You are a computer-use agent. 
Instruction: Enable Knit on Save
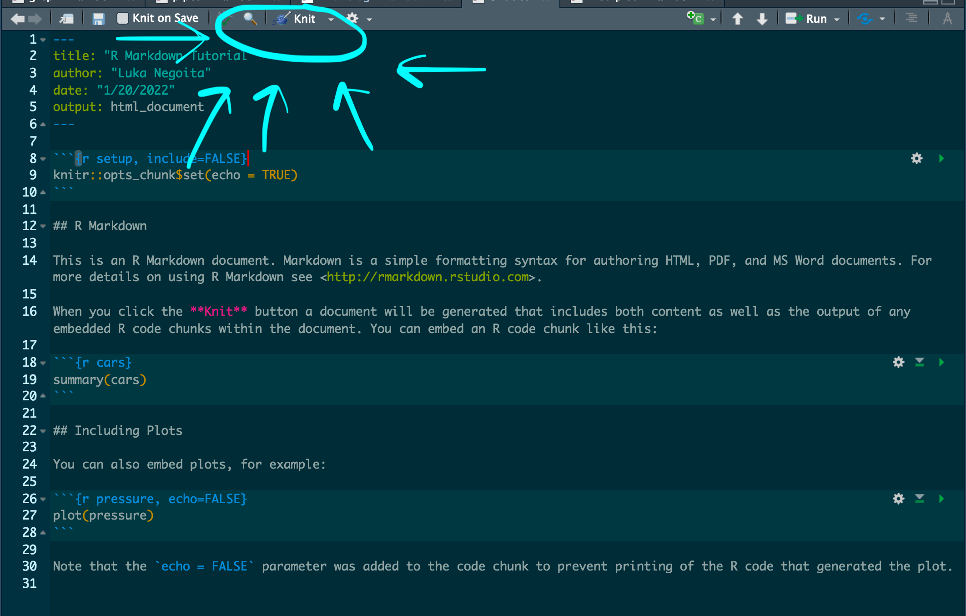pyautogui.click(x=122, y=18)
